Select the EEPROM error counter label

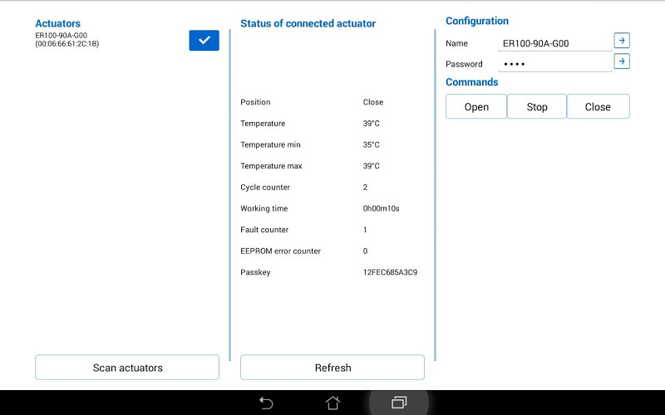point(280,251)
